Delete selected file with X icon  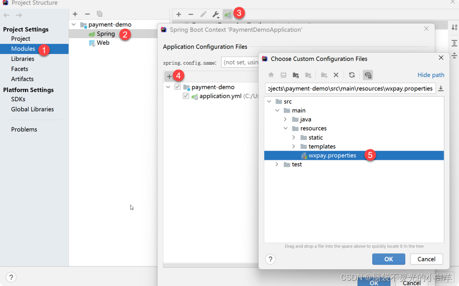coord(336,75)
